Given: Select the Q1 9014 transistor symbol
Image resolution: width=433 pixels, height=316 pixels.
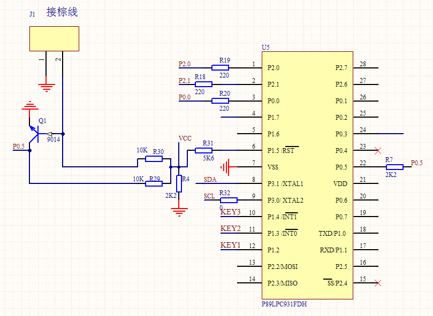Looking at the screenshot, I should [34, 134].
